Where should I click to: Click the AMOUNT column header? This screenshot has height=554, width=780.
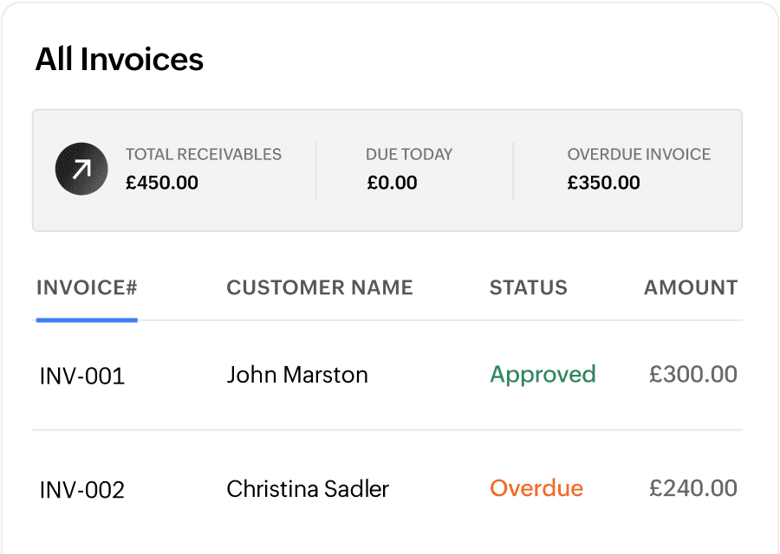(x=691, y=287)
